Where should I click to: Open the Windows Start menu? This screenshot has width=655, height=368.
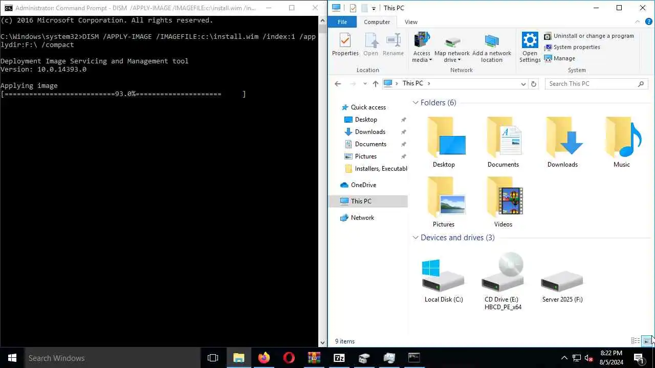[12, 358]
